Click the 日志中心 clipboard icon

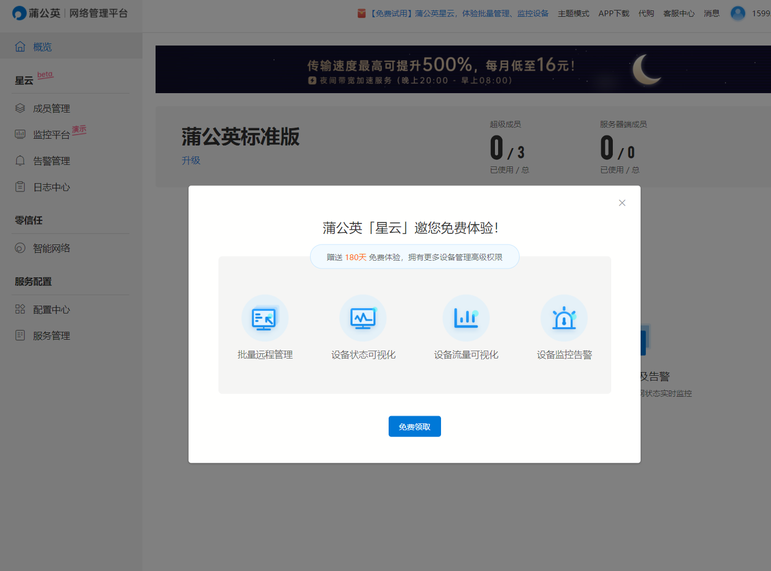pyautogui.click(x=20, y=187)
